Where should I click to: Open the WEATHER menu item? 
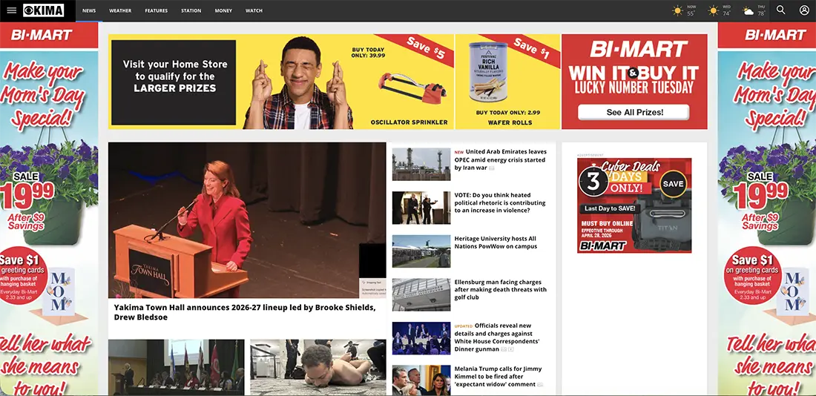point(120,10)
